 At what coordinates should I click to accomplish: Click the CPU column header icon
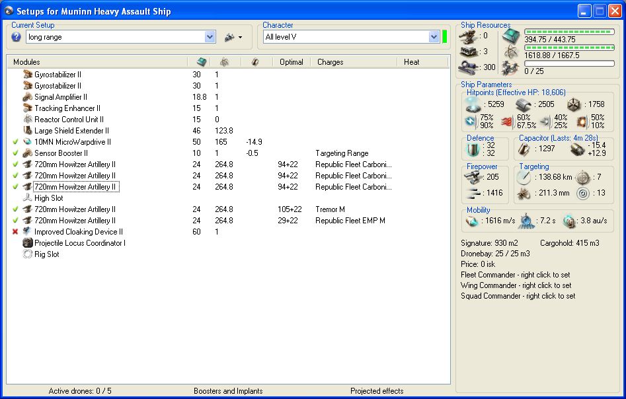(202, 62)
